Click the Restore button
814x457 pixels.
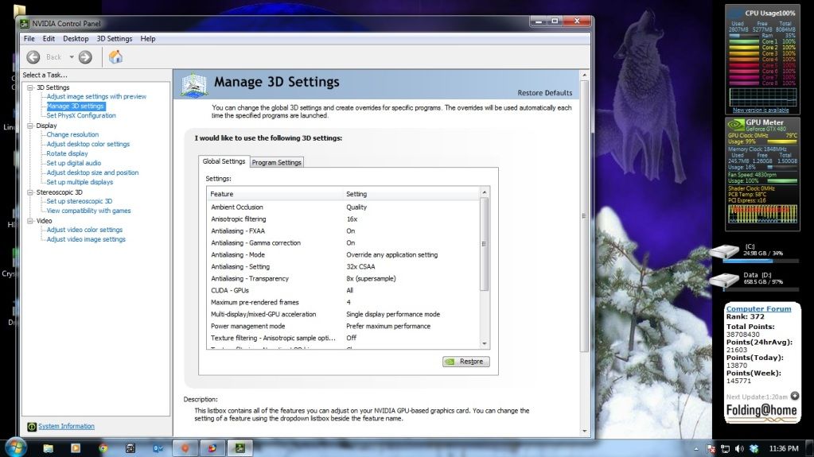tap(465, 362)
